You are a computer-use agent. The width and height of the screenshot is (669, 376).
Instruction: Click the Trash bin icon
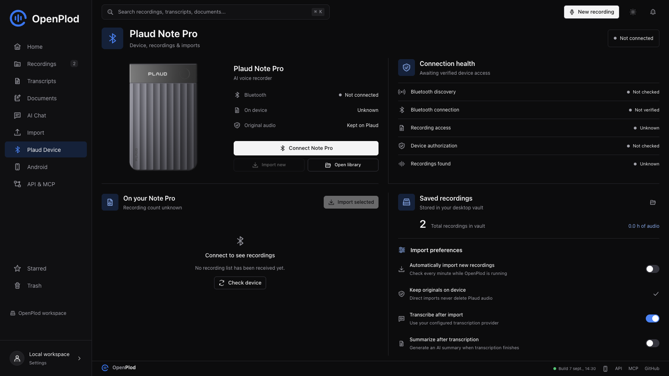click(18, 286)
